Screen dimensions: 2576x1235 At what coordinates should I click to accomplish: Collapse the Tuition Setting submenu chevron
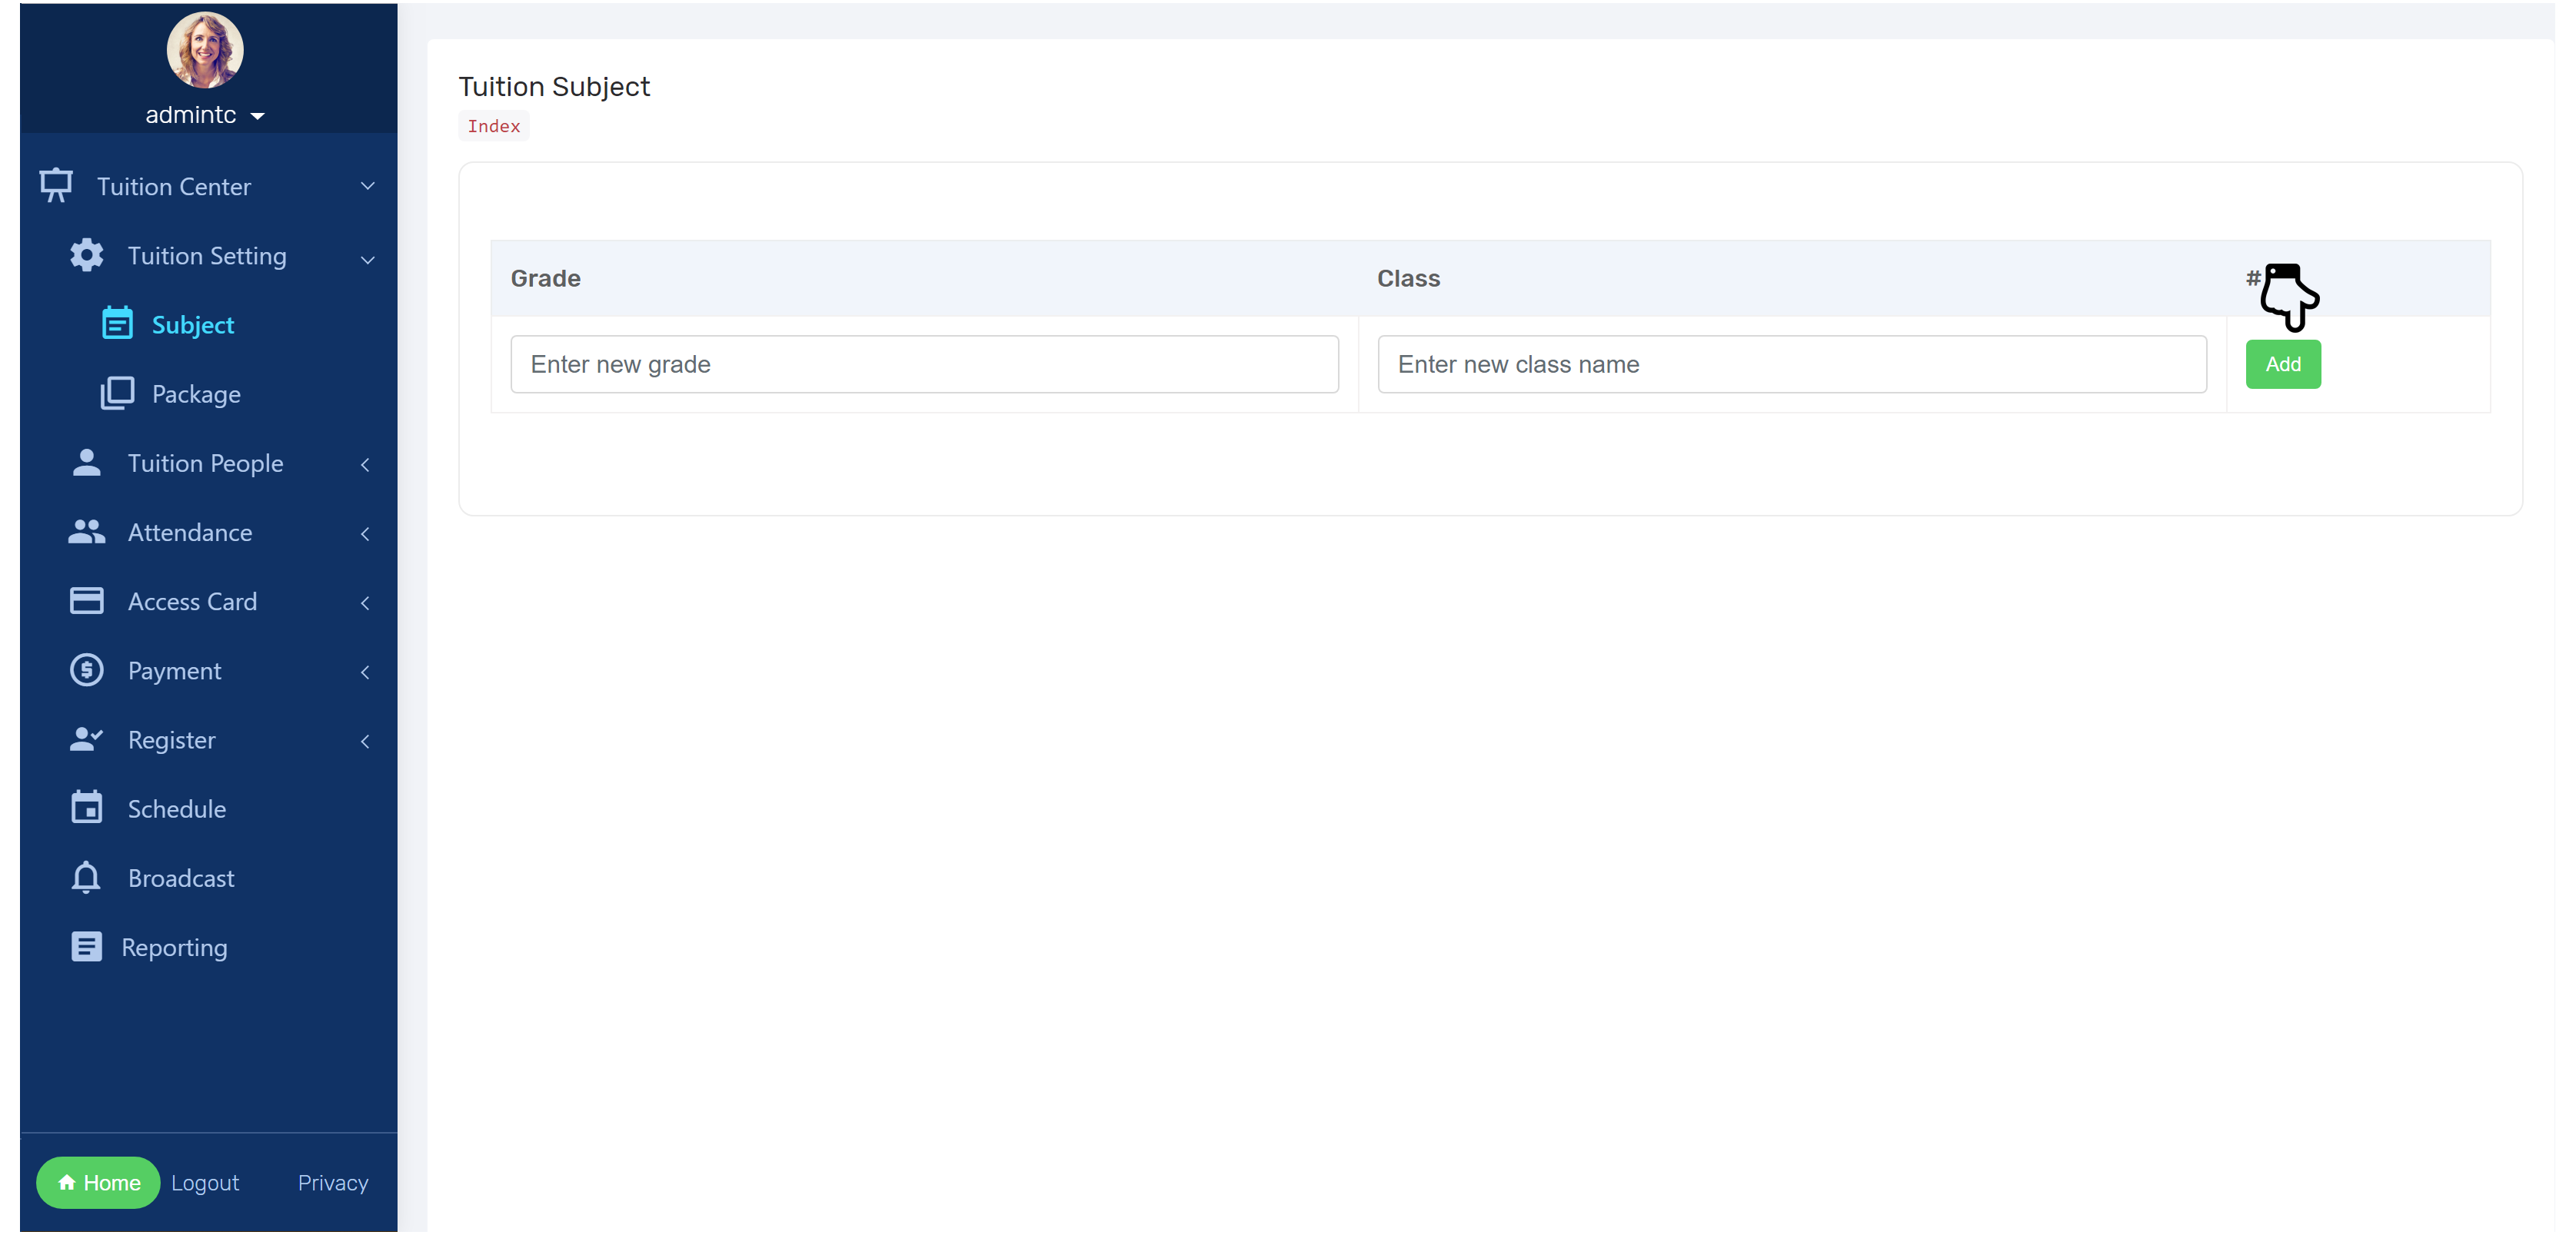[368, 259]
